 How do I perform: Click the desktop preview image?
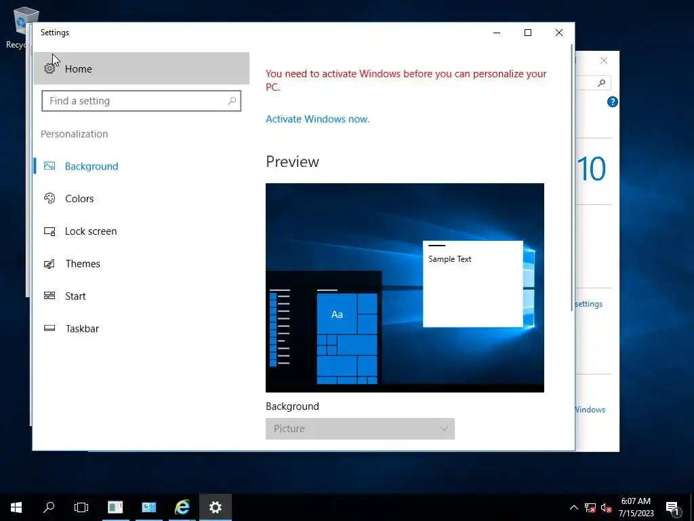pos(405,288)
